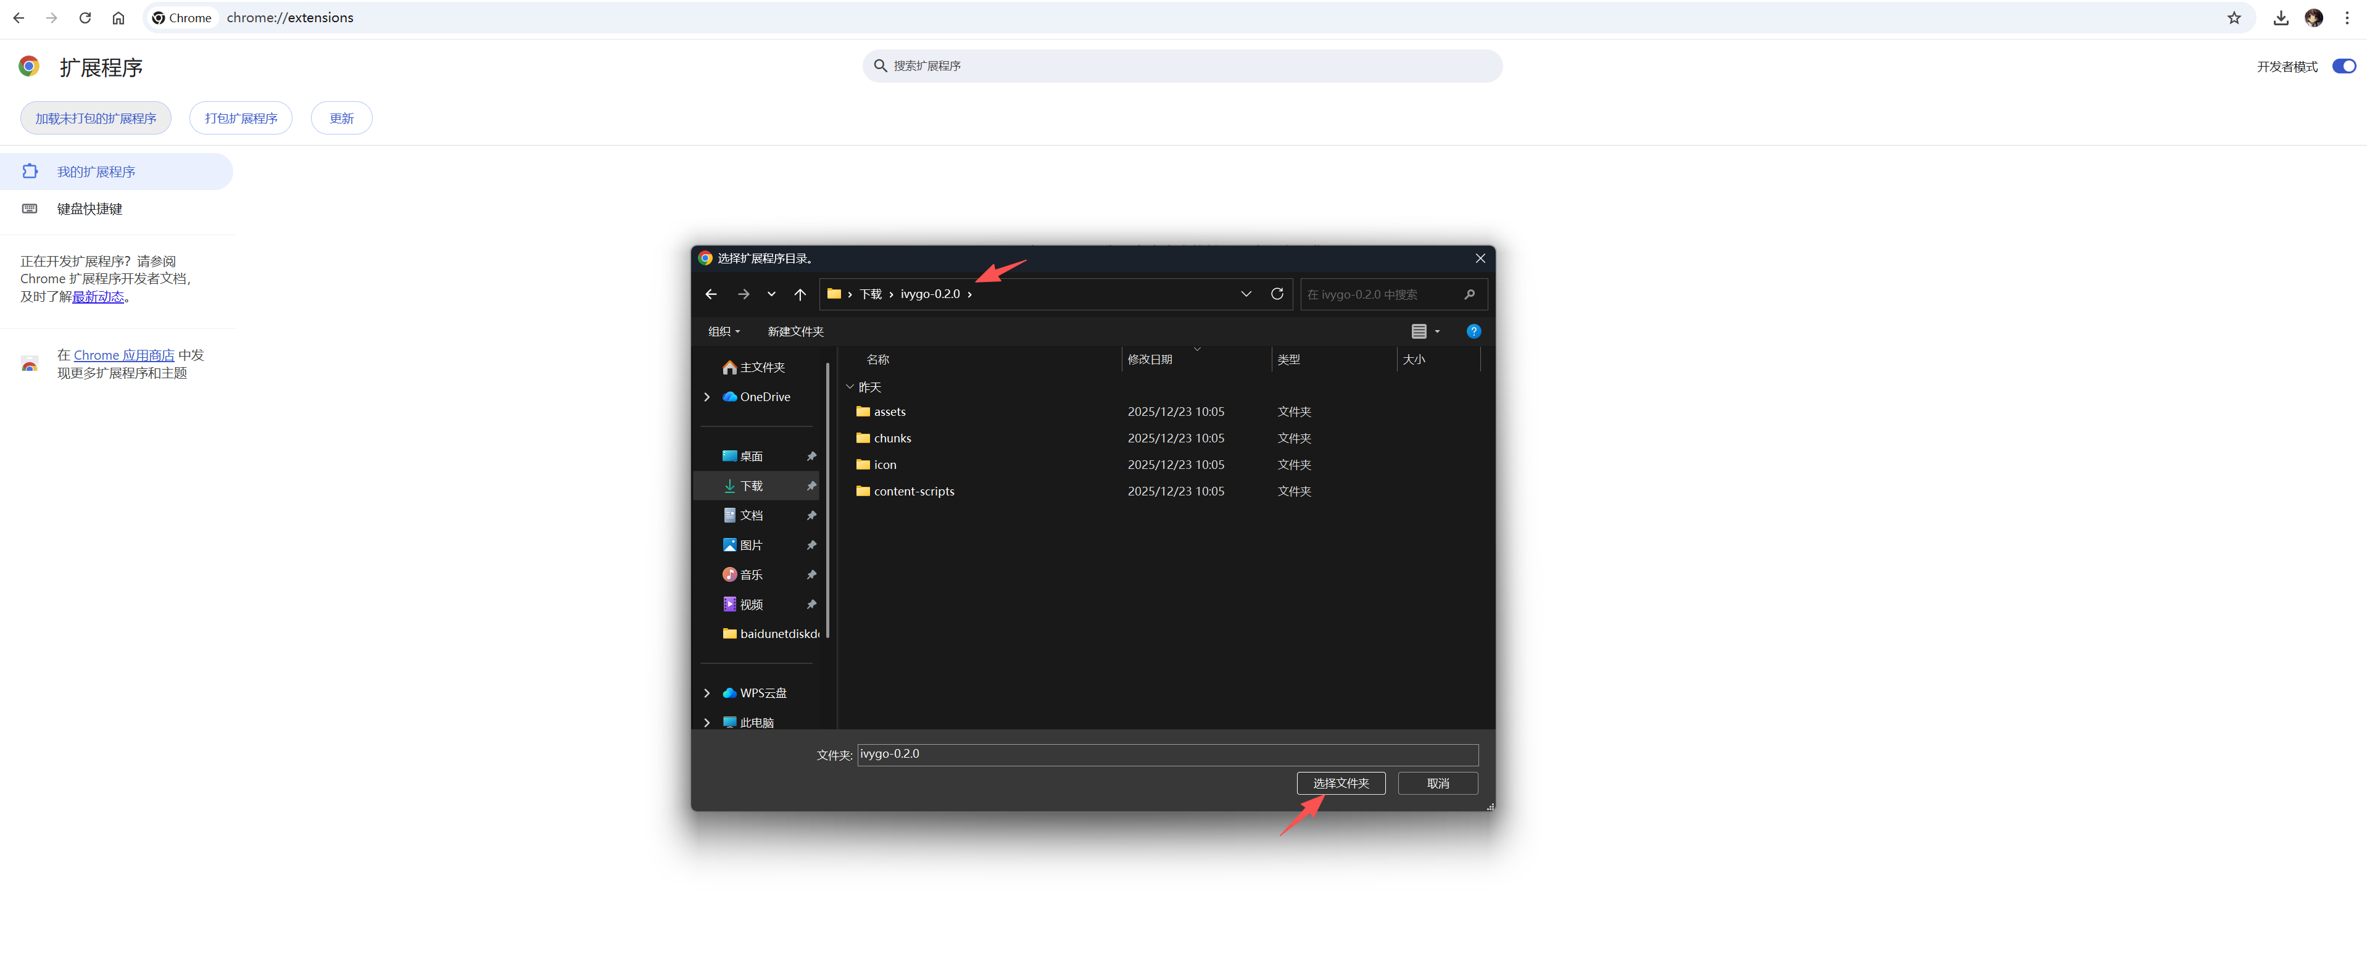
Task: Expand the OneDrive tree node
Action: (x=707, y=397)
